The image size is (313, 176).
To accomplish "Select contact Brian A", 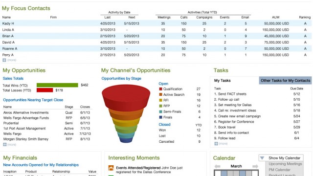I will pyautogui.click(x=8, y=36).
